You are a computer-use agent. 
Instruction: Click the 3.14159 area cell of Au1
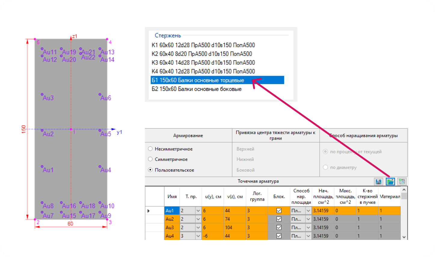323,211
